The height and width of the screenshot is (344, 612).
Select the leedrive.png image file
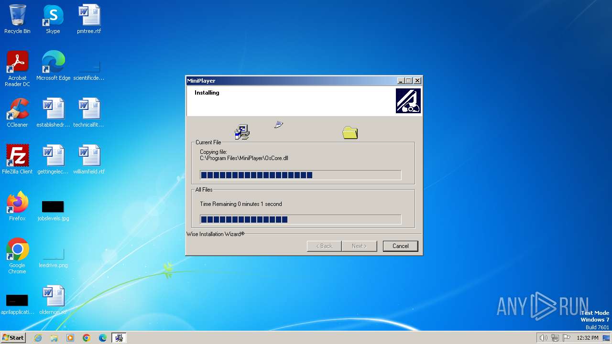point(53,257)
